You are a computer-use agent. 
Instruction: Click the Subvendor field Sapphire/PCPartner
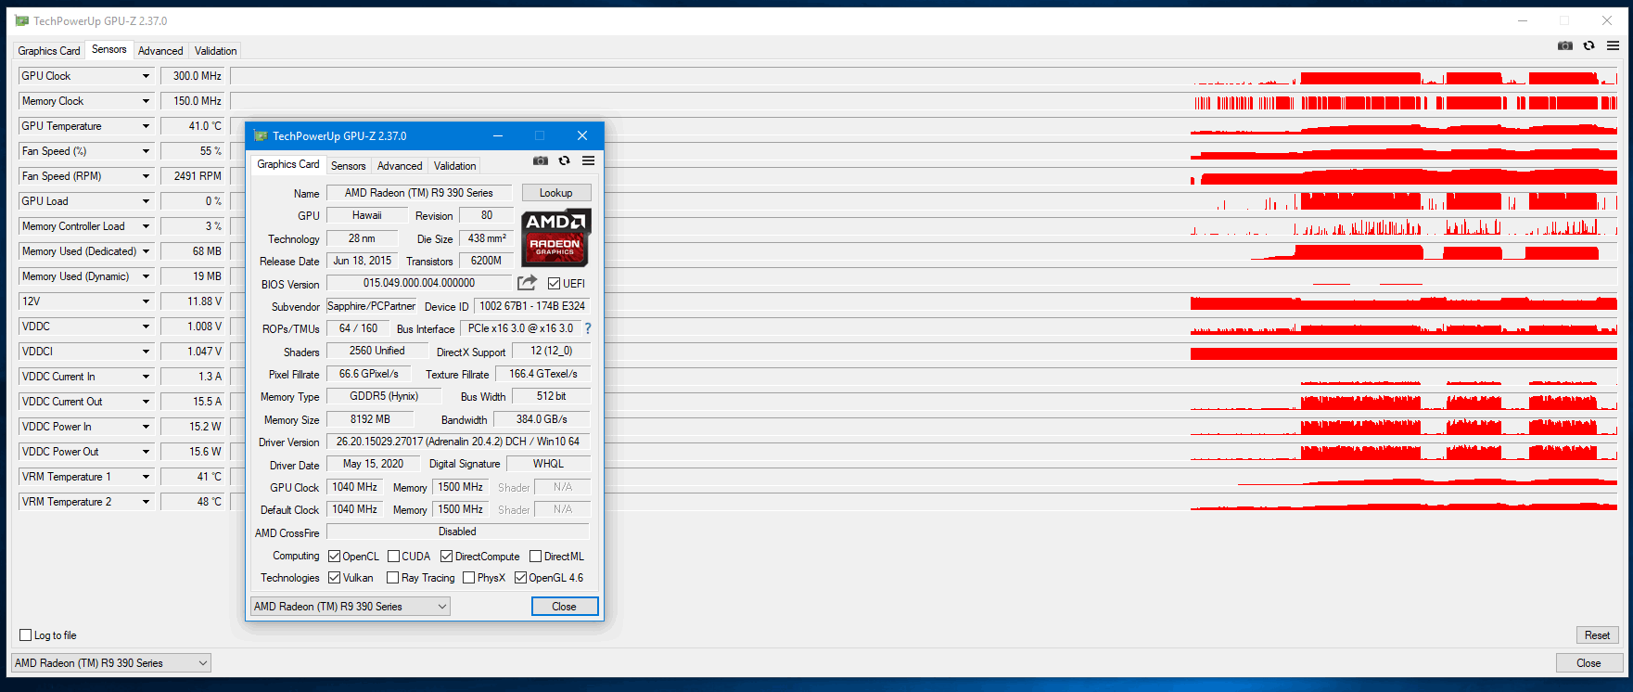pos(371,306)
